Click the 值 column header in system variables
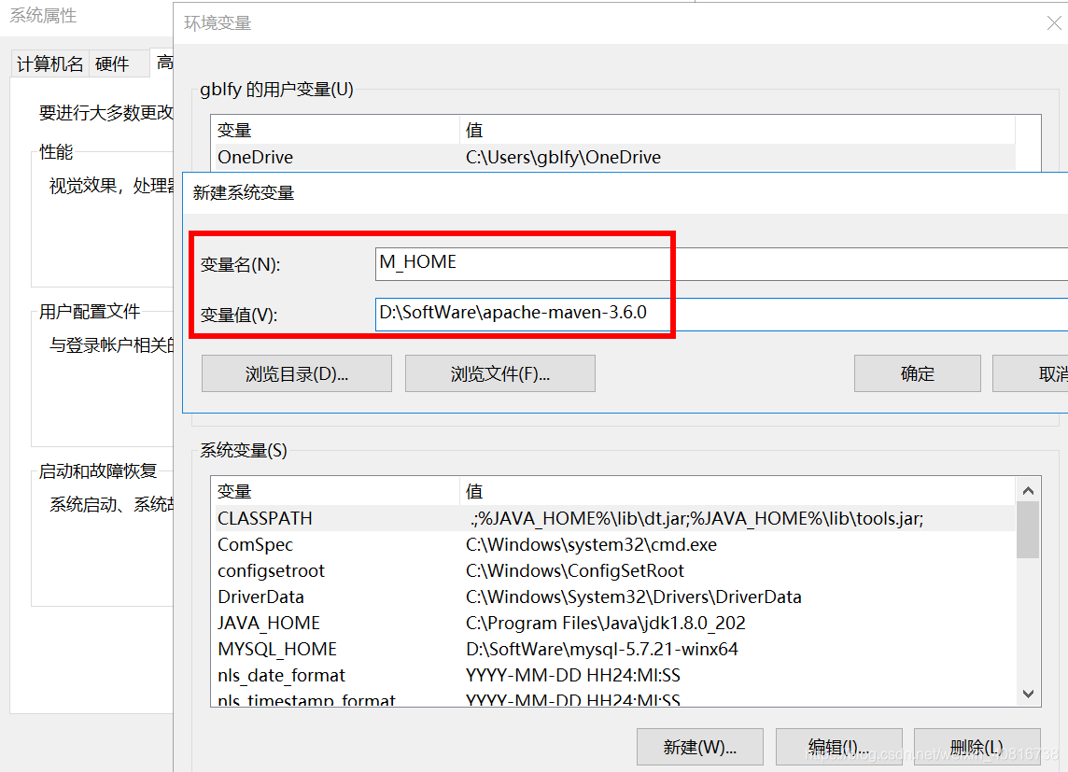1068x772 pixels. tap(738, 491)
